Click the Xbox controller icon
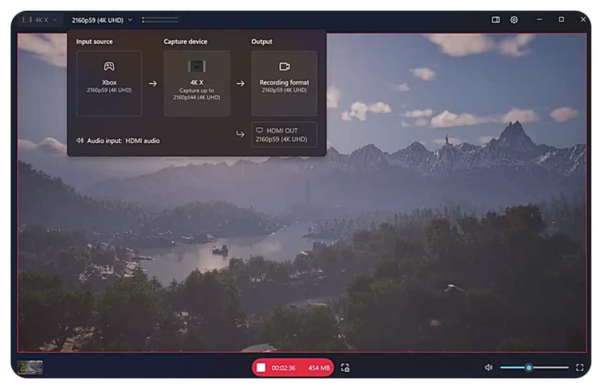The height and width of the screenshot is (389, 602). 109,67
